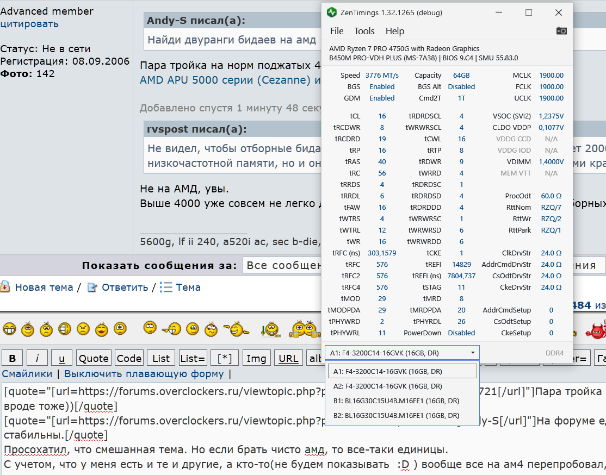Click the tCL value 16
The height and width of the screenshot is (475, 606).
[x=382, y=116]
